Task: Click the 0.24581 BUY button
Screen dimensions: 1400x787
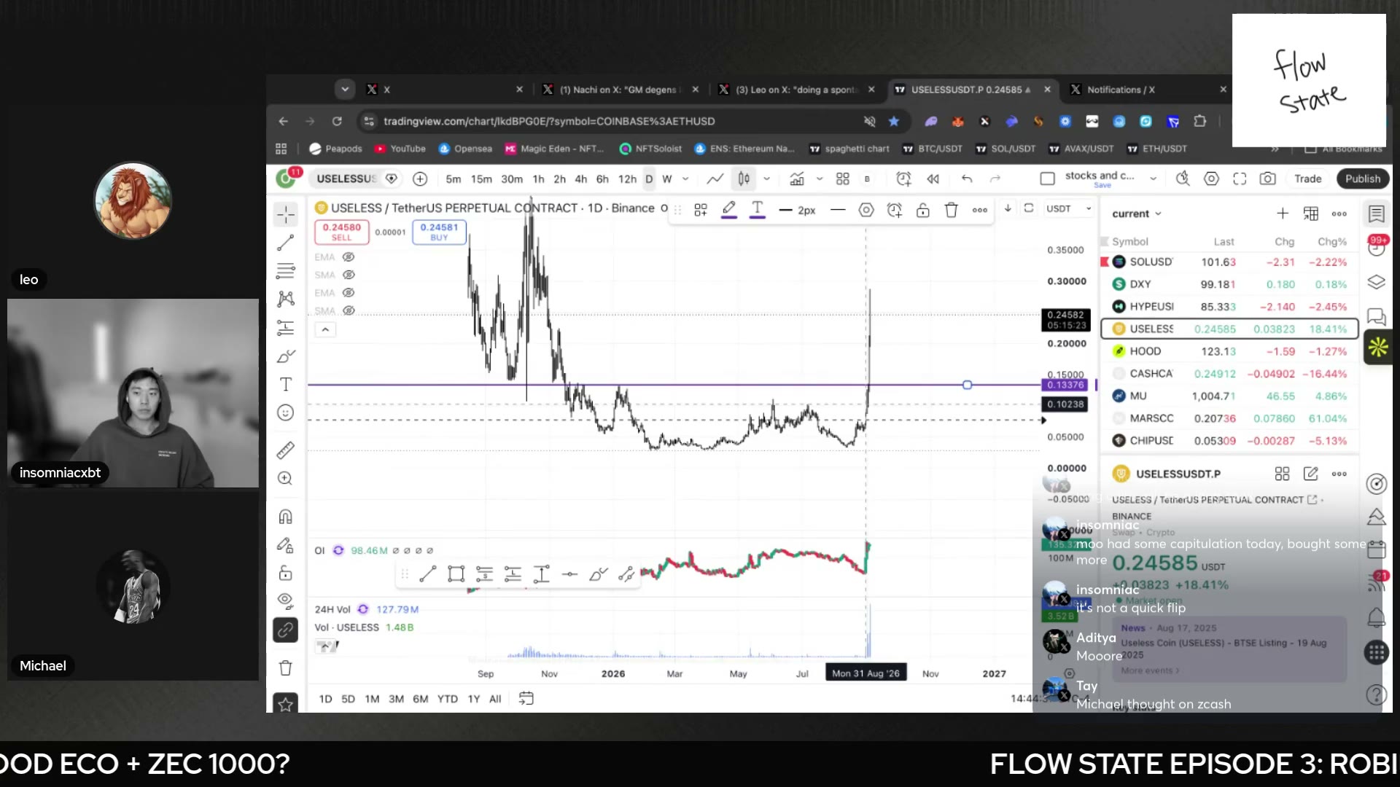Action: coord(439,232)
